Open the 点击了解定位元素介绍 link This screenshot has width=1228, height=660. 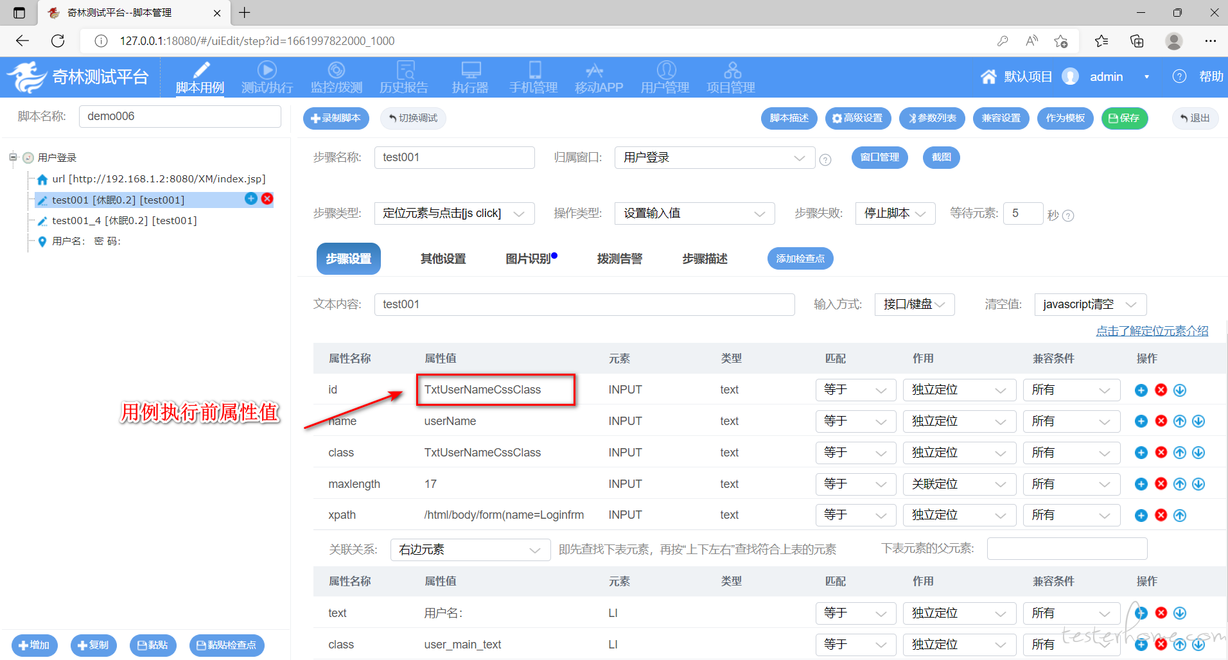[x=1152, y=331]
